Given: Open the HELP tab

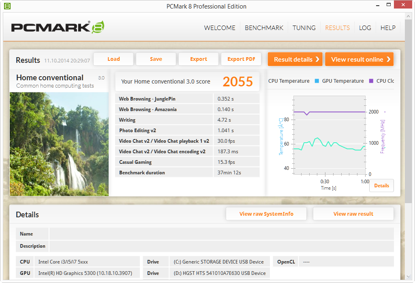Looking at the screenshot, I should pos(388,28).
